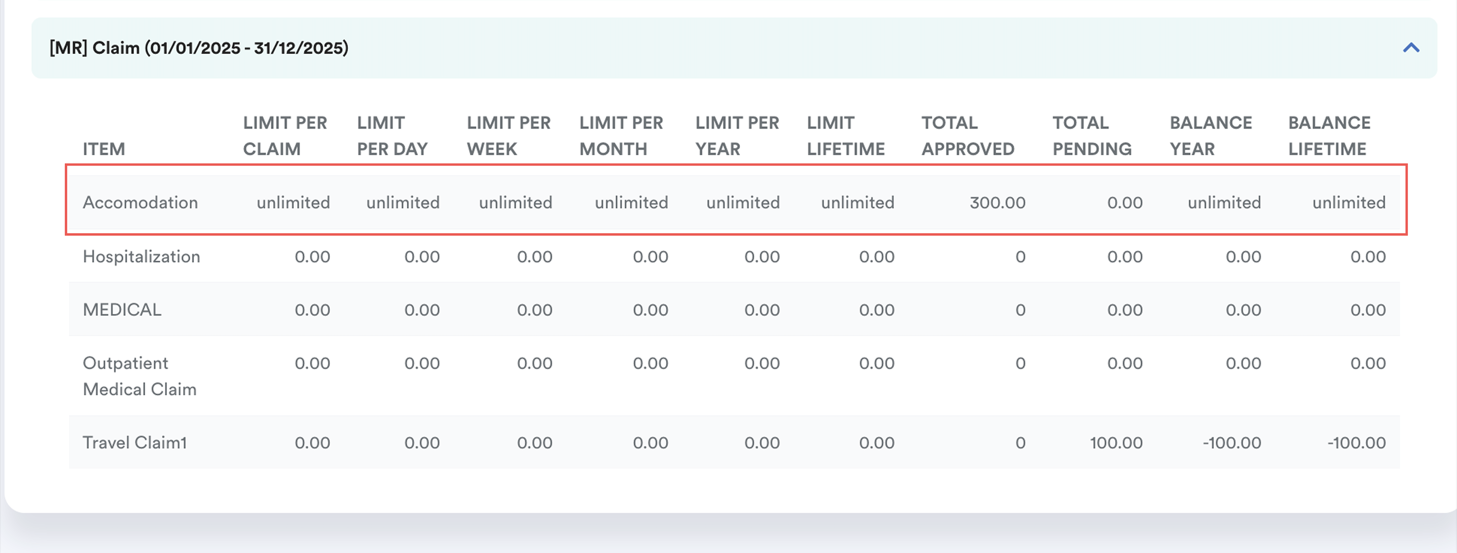
Task: Click the 300.00 total approved value
Action: tap(997, 203)
